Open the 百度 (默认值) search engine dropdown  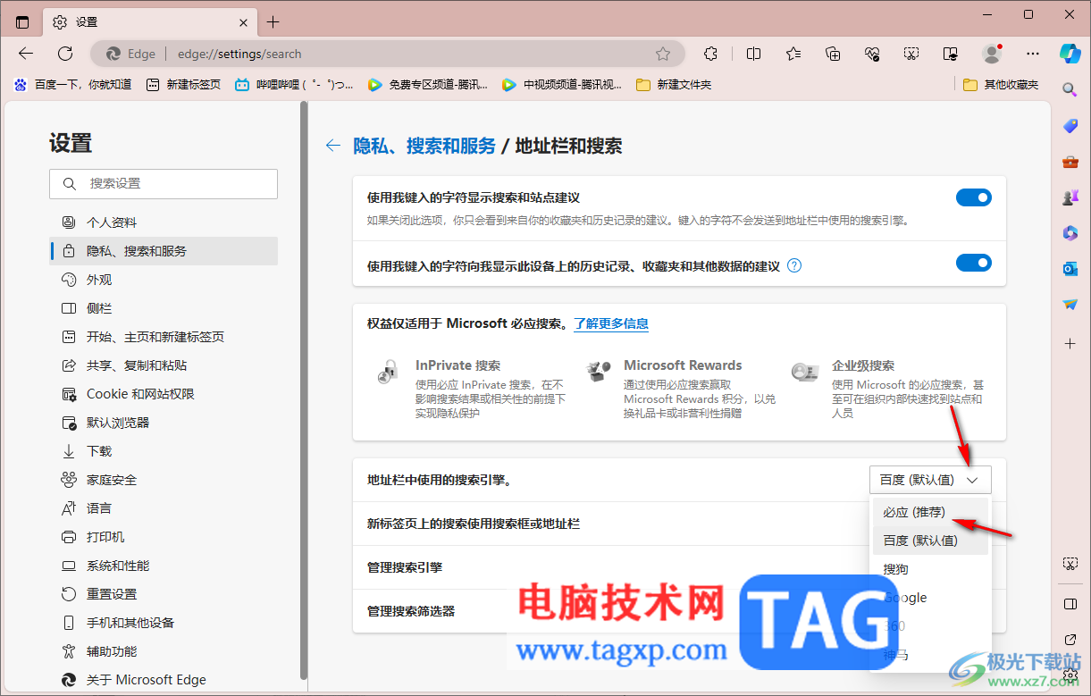[930, 480]
